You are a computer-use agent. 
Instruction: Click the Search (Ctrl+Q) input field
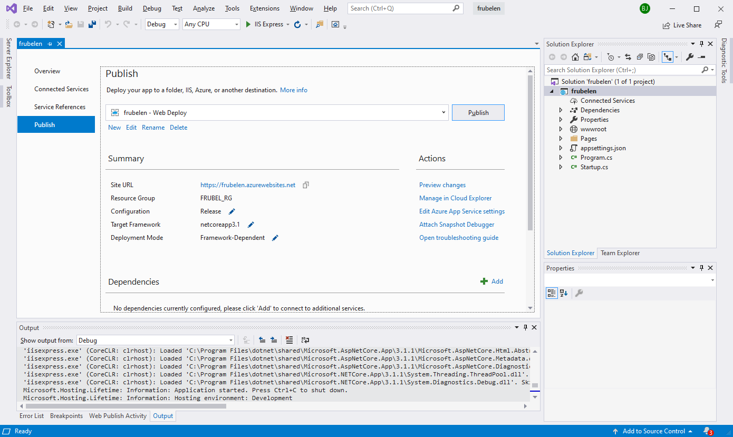406,8
